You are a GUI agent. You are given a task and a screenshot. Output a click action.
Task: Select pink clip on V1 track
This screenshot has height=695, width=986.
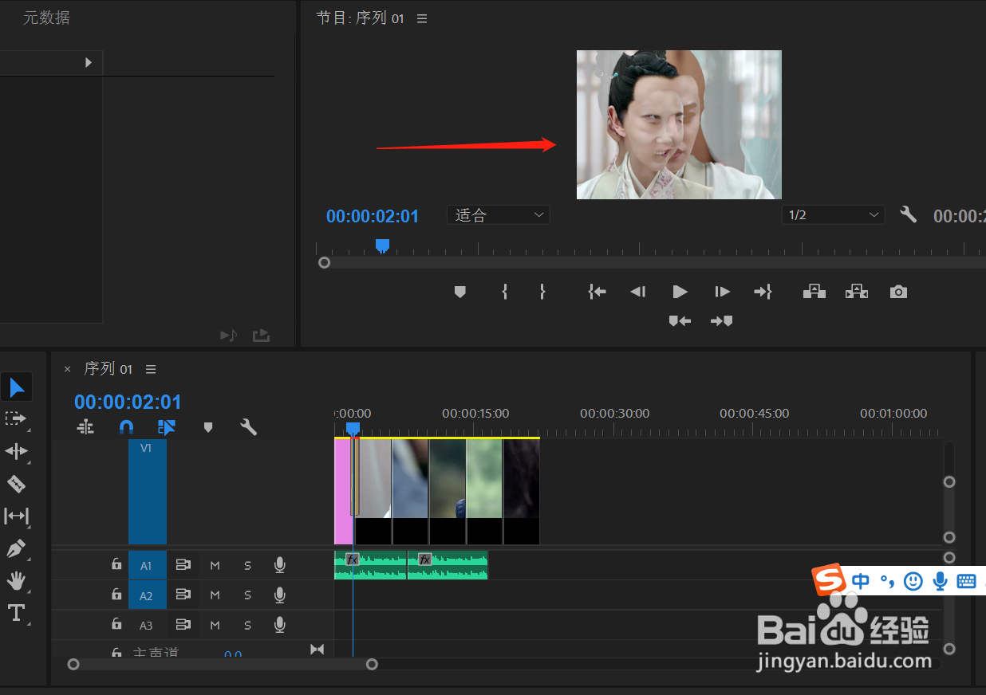pyautogui.click(x=342, y=492)
